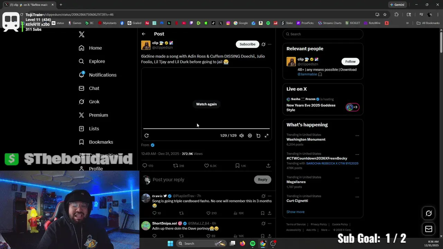
Task: Enter video fullscreen mode
Action: point(266,136)
